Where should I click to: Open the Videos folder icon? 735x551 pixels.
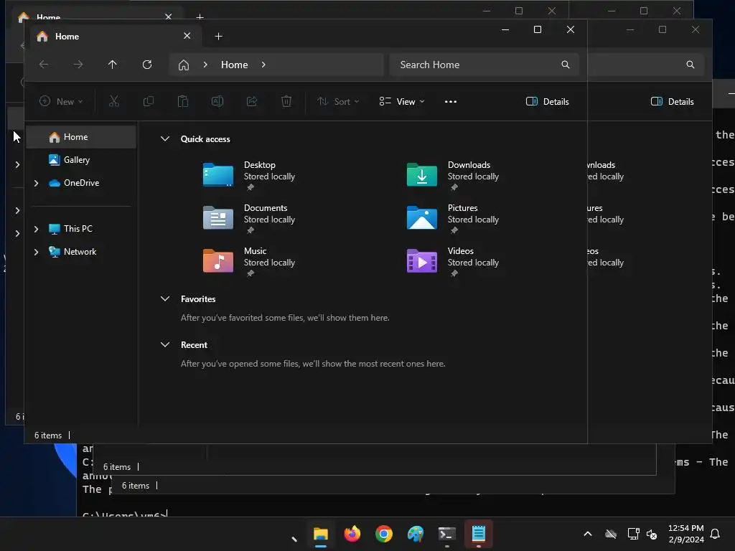pyautogui.click(x=422, y=261)
